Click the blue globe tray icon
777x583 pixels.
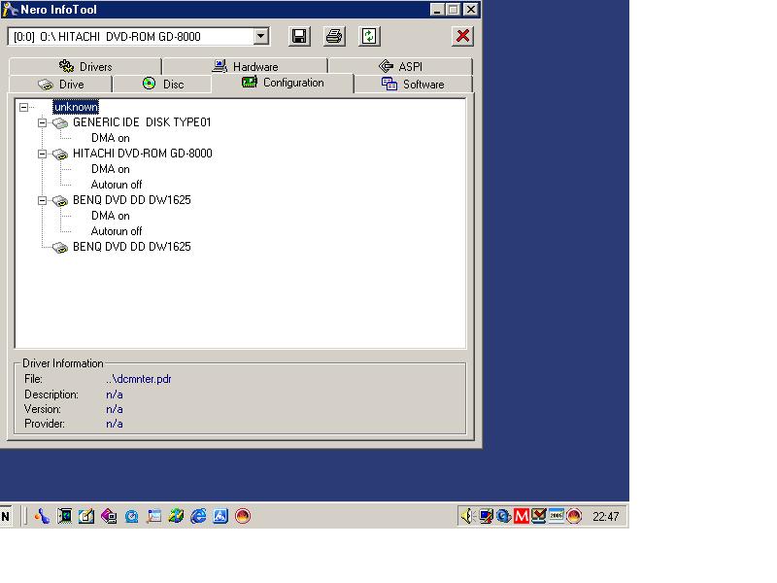[x=503, y=516]
